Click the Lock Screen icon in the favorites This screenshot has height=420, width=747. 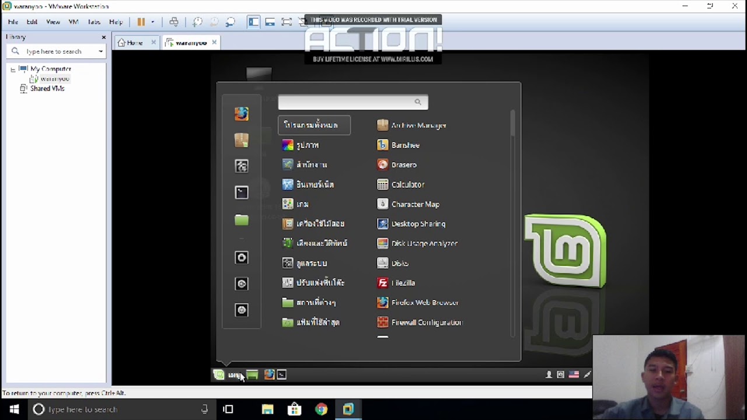point(242,257)
